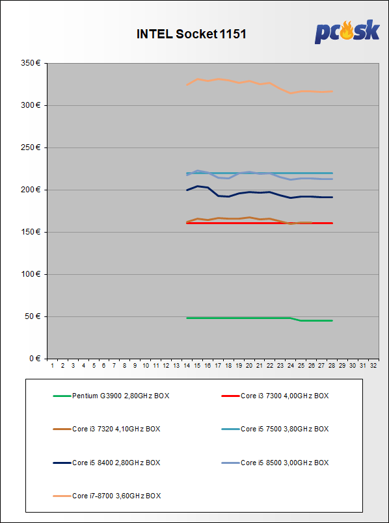389x523 pixels.
Task: Click x-axis label 32
Action: pos(373,366)
